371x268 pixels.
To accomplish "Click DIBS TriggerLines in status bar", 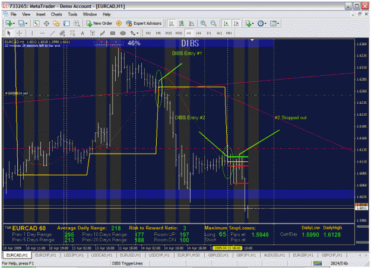I will point(127,263).
